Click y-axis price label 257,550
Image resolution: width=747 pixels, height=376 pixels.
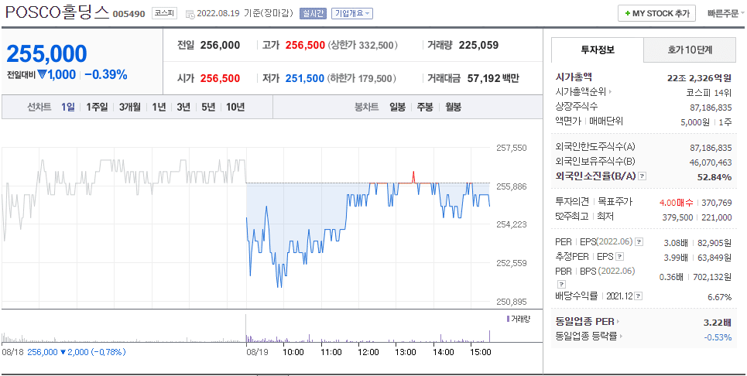click(x=512, y=148)
